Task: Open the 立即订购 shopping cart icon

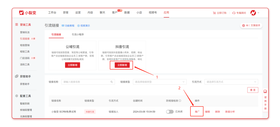Action: 214,13
